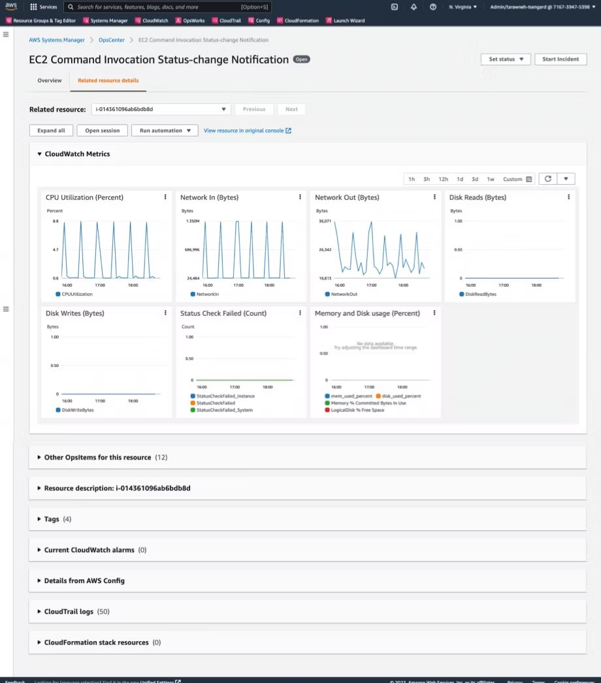Open the CloudTrail shortcut
This screenshot has width=601, height=683.
coord(226,20)
